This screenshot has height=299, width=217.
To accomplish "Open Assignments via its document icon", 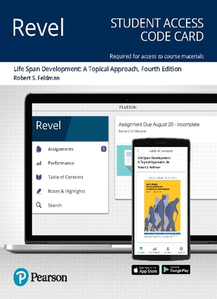I will click(x=39, y=149).
